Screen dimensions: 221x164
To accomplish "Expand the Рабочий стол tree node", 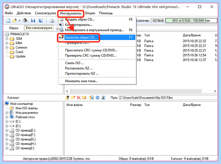I will pos(7,117).
